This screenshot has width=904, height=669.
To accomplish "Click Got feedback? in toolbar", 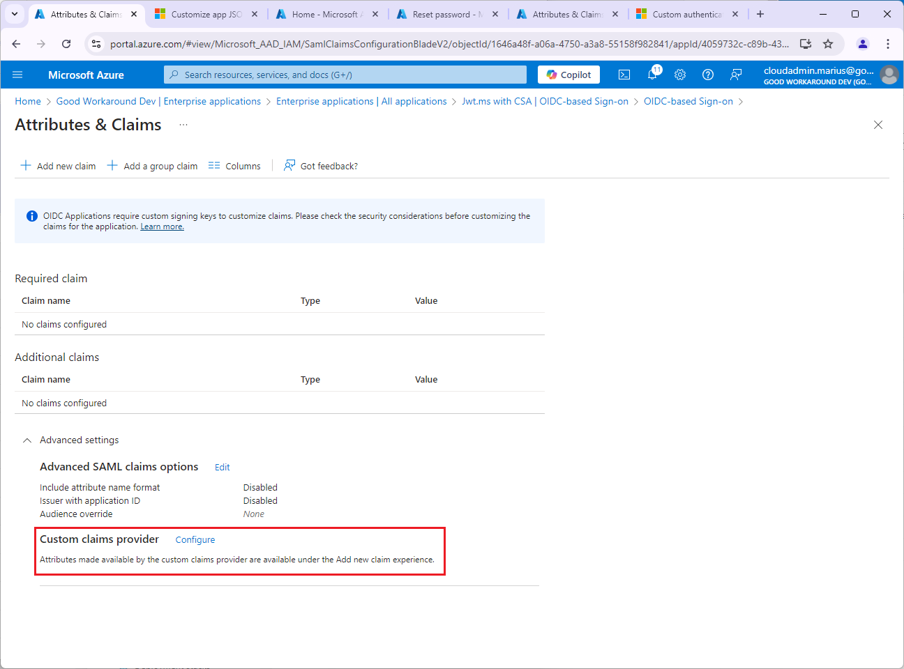I will (321, 166).
